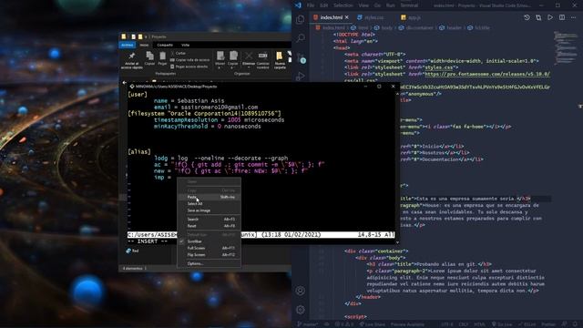
Task: Open the View menu in VS Code
Action: (363, 5)
